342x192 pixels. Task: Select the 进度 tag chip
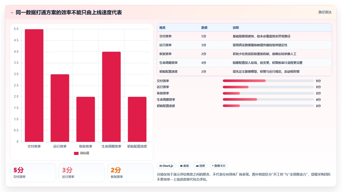(200, 166)
